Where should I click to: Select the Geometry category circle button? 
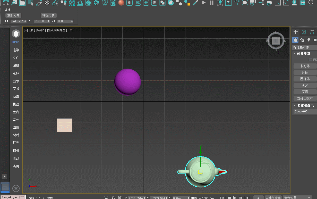(x=296, y=40)
